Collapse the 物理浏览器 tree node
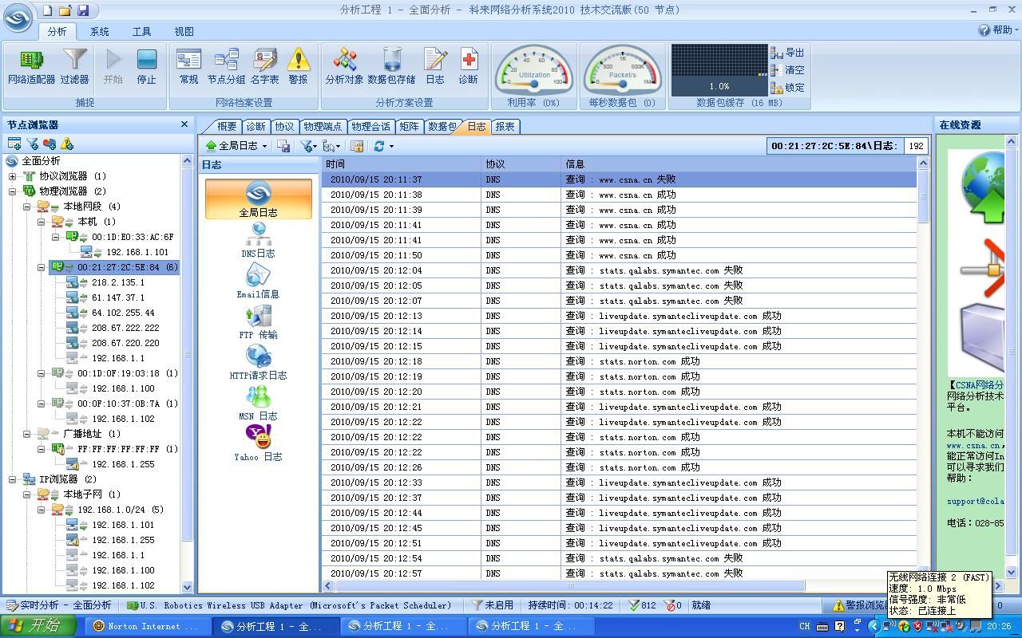The width and height of the screenshot is (1022, 638). pos(13,191)
